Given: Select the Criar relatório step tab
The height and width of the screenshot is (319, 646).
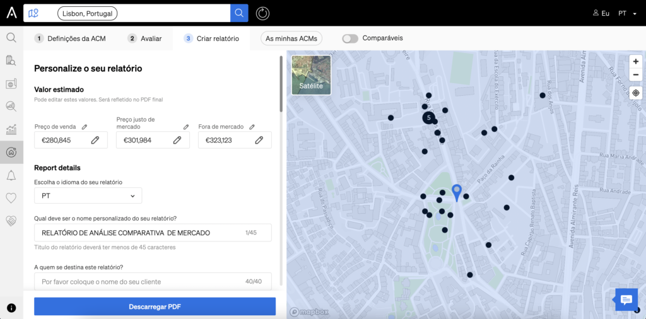Looking at the screenshot, I should (x=211, y=38).
